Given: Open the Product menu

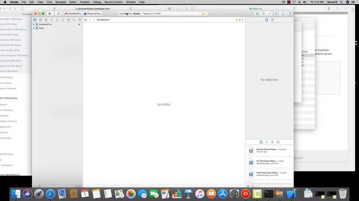Looking at the screenshot, I should tap(85, 2).
